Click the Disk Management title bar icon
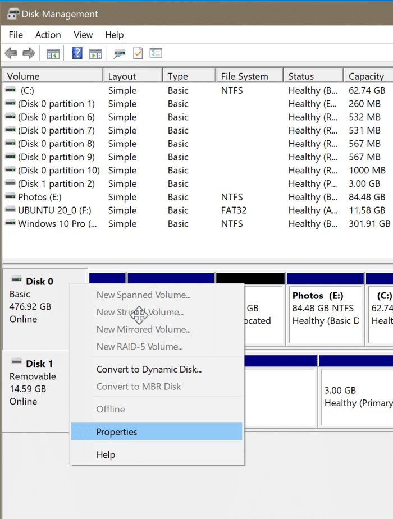Image resolution: width=393 pixels, height=519 pixels. click(x=13, y=14)
